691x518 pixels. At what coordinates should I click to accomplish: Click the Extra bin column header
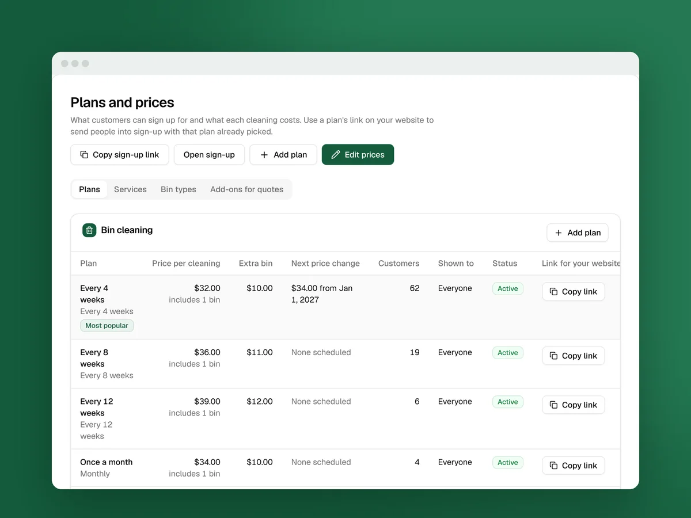(256, 264)
